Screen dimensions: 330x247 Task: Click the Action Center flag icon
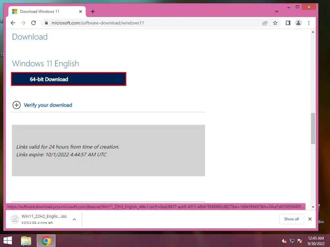[x=300, y=241]
